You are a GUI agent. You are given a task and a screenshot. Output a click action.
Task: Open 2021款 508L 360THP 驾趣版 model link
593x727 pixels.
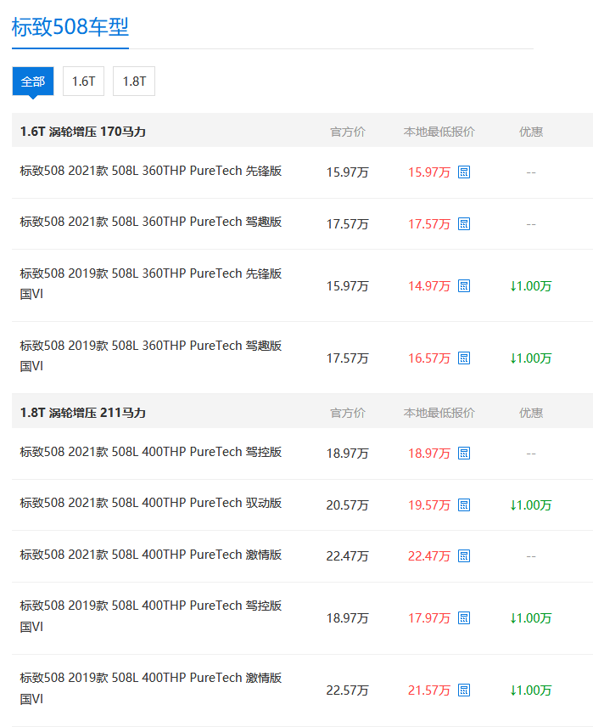(150, 222)
